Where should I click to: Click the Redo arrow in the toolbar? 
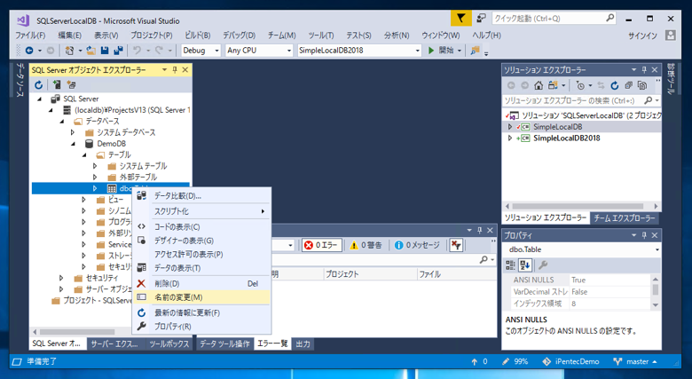tap(159, 51)
